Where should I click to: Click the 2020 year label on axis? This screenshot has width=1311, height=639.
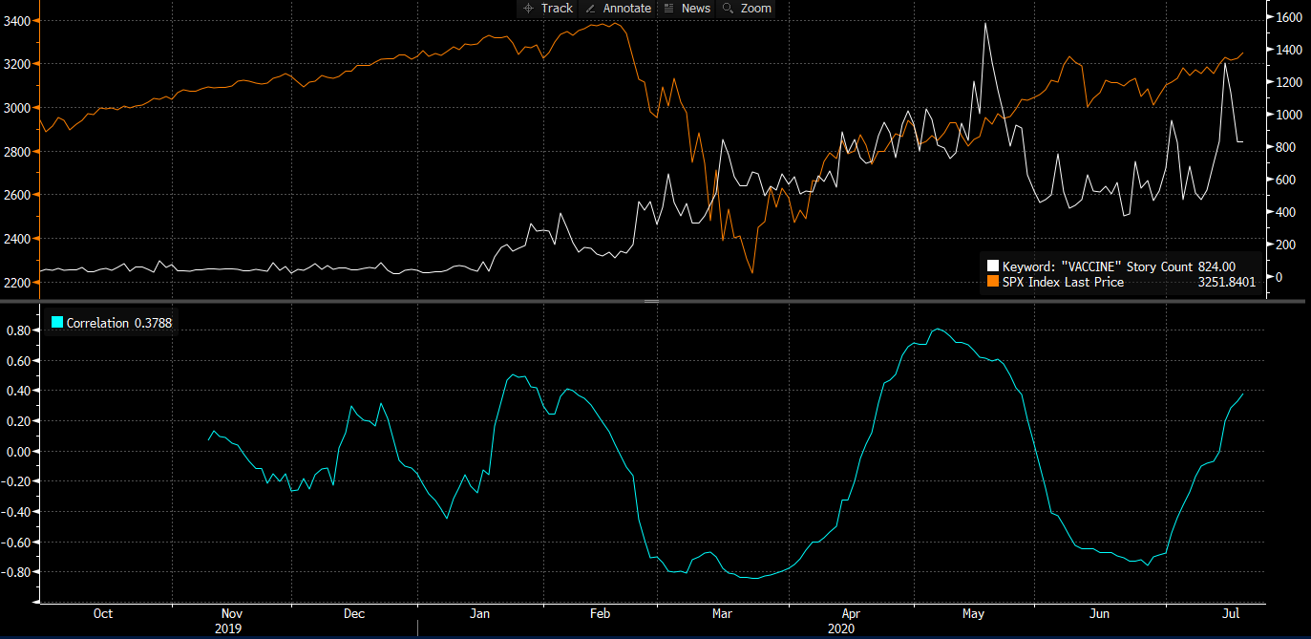841,628
